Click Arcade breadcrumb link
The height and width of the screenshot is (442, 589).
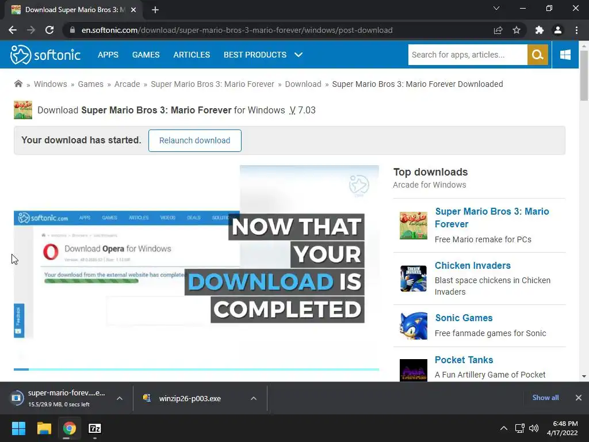(127, 84)
